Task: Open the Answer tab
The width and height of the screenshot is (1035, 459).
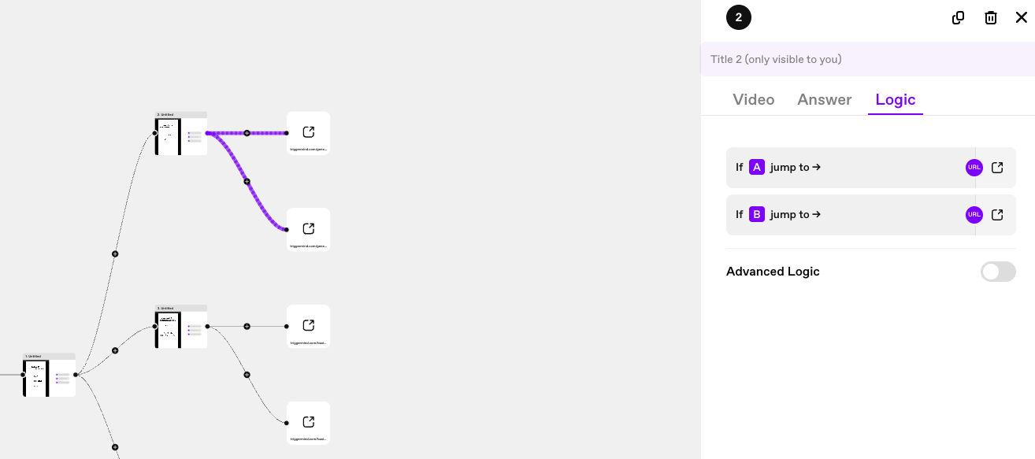Action: (824, 99)
